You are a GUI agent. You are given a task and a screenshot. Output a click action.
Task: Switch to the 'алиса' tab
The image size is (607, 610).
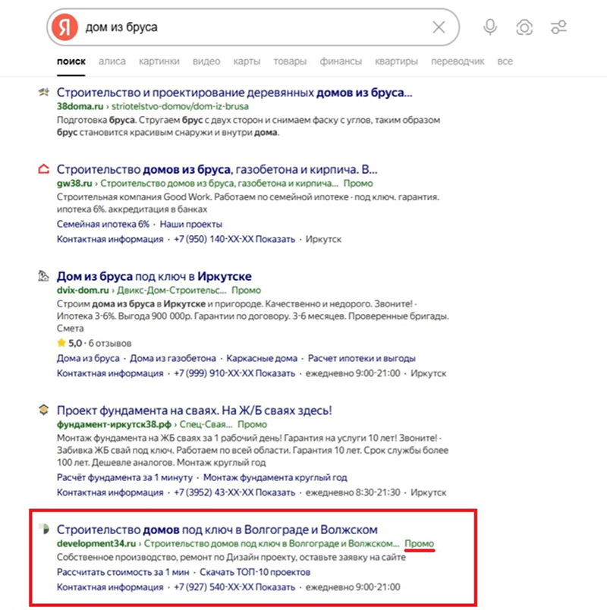(112, 61)
